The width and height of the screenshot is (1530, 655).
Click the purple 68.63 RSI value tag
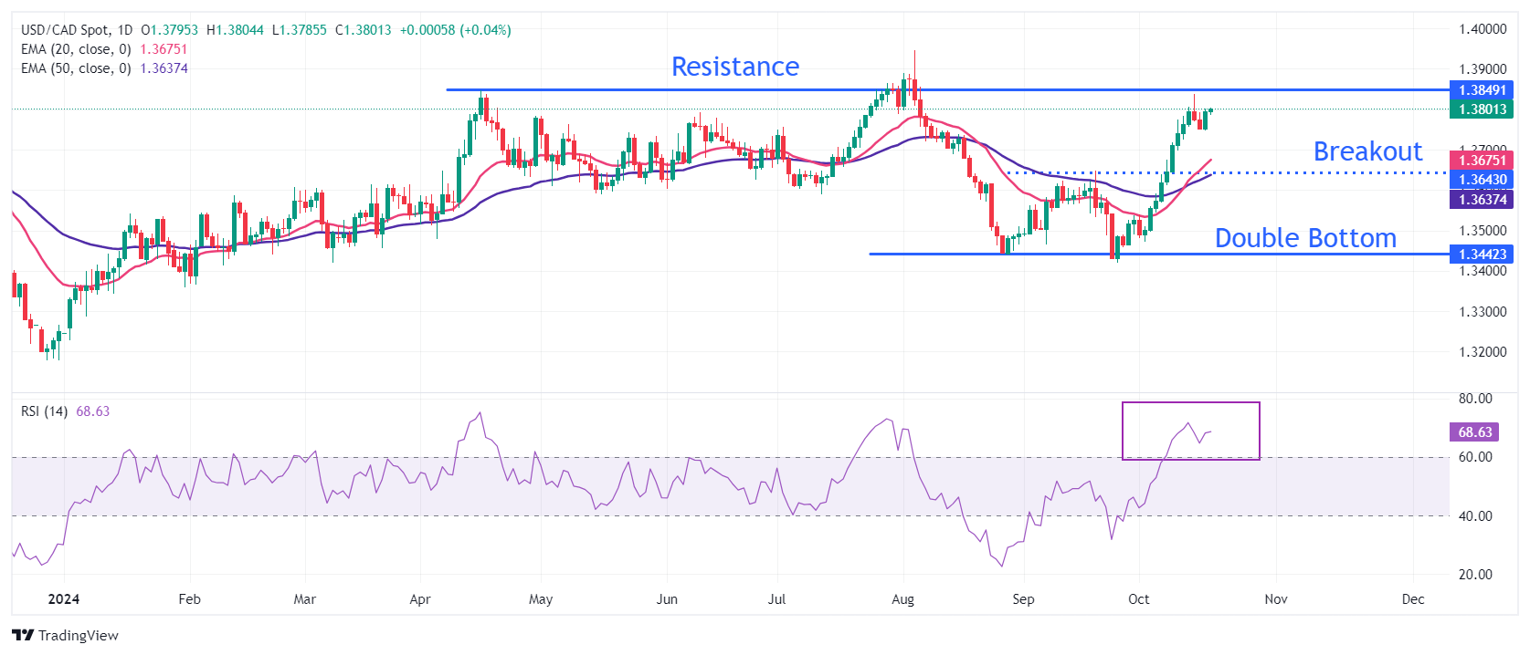(x=1474, y=432)
